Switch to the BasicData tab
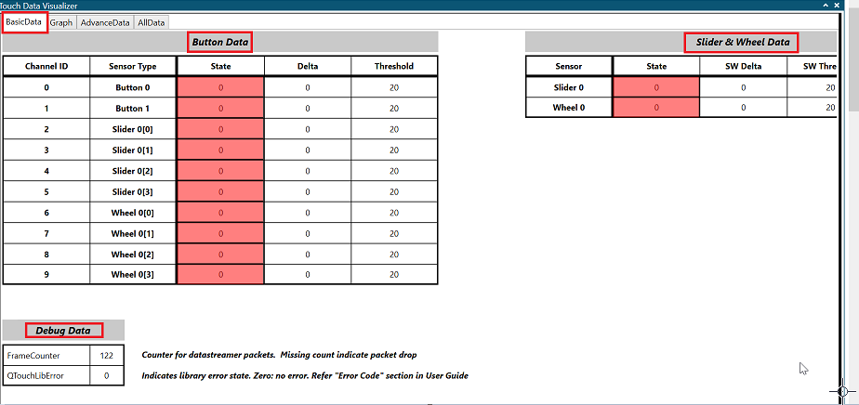 point(24,21)
